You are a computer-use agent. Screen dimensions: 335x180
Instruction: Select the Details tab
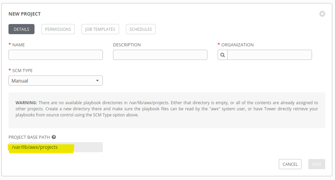tap(21, 29)
